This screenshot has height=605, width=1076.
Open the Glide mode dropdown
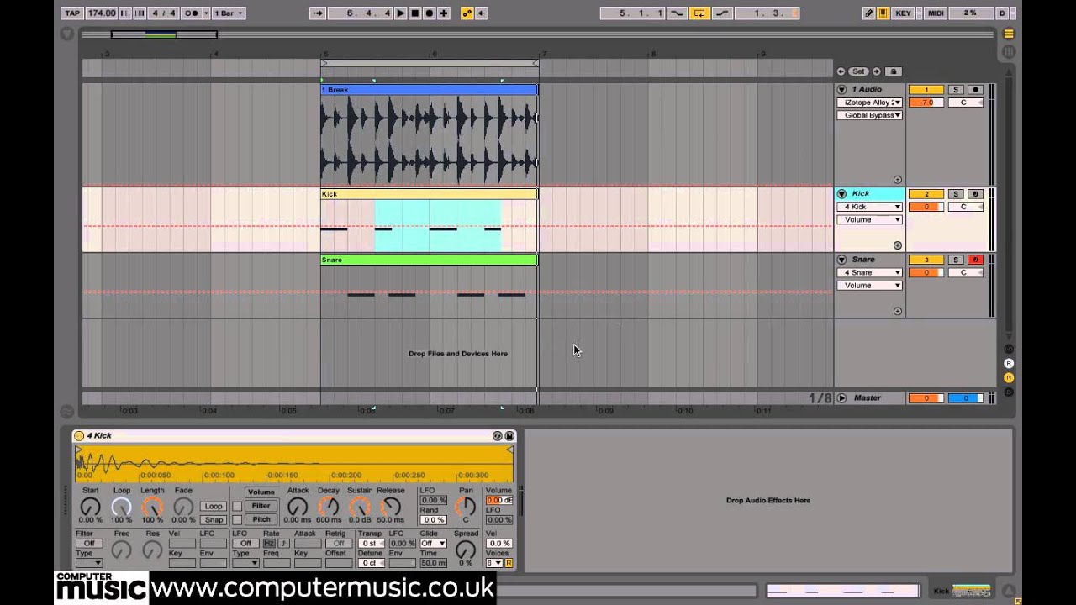(x=433, y=544)
